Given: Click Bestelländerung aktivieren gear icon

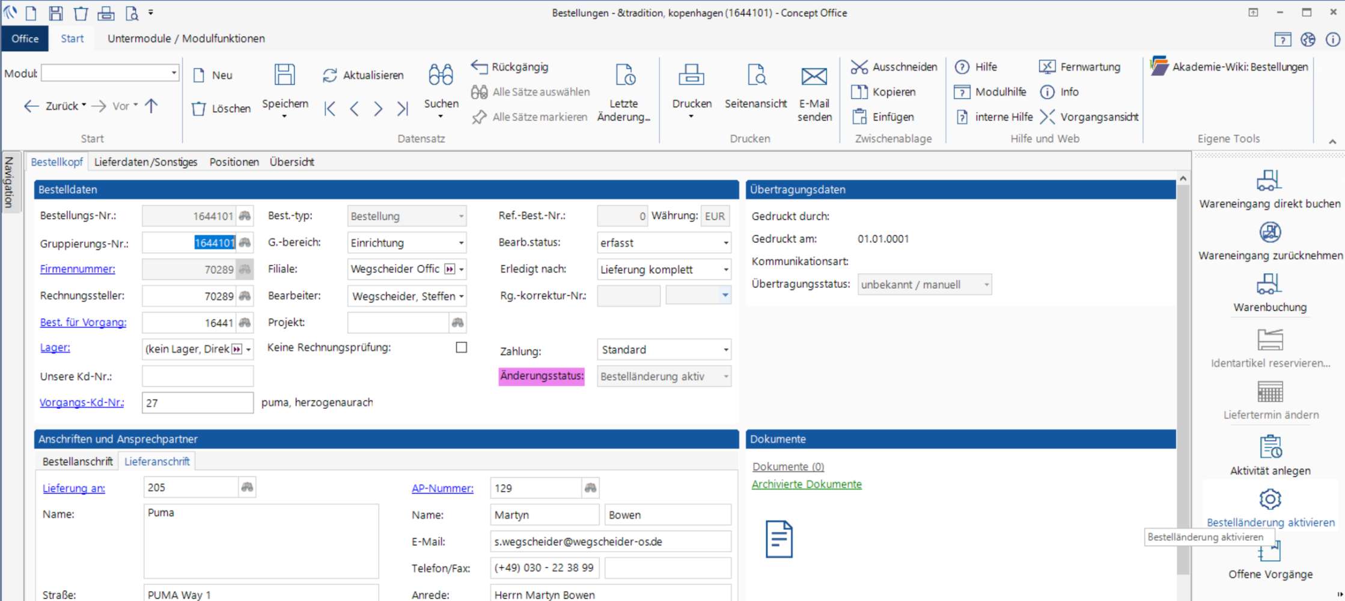Looking at the screenshot, I should 1270,499.
